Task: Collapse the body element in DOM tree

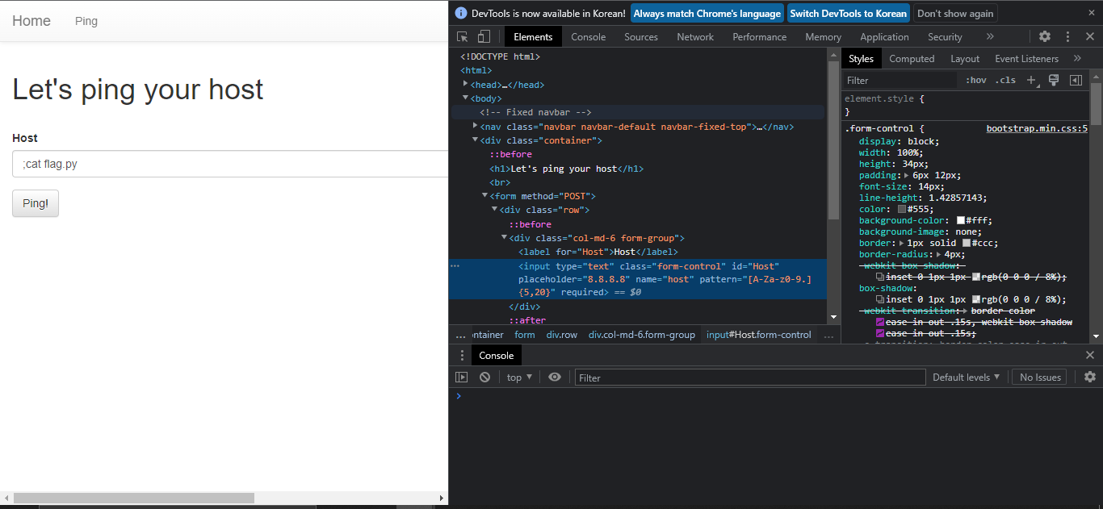Action: (466, 98)
